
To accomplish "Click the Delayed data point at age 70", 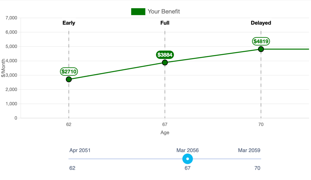I will pos(261,49).
